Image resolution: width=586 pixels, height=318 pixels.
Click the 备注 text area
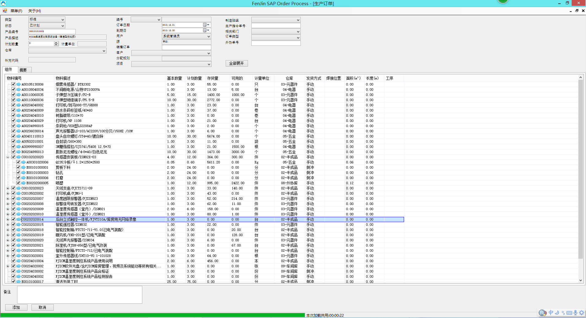tap(80, 295)
